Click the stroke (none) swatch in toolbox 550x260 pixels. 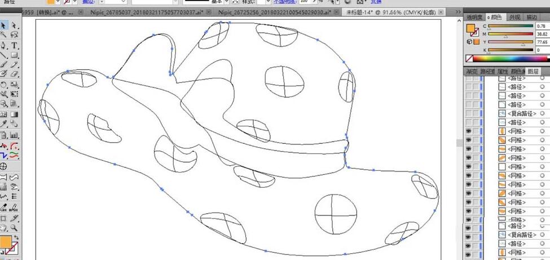[x=14, y=248]
